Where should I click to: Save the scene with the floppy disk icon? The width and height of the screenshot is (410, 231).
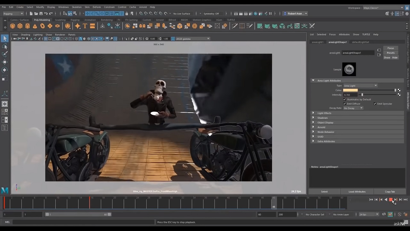coord(41,13)
